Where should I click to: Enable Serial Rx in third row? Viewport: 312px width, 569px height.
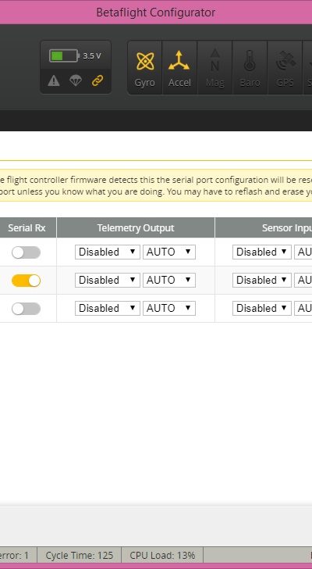pos(26,309)
